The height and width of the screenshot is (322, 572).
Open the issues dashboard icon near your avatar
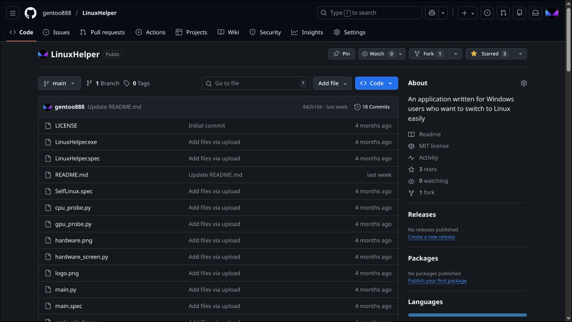(487, 13)
